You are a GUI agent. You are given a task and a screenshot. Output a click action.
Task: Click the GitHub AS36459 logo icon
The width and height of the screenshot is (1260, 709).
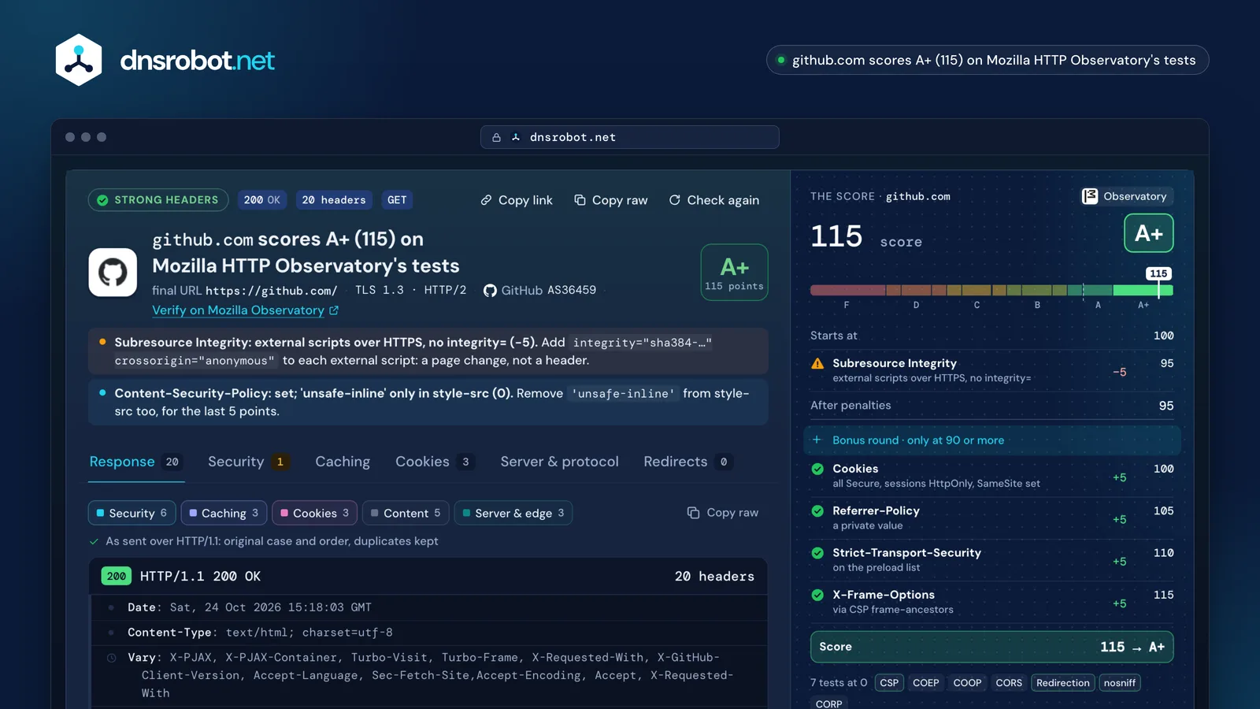(490, 290)
